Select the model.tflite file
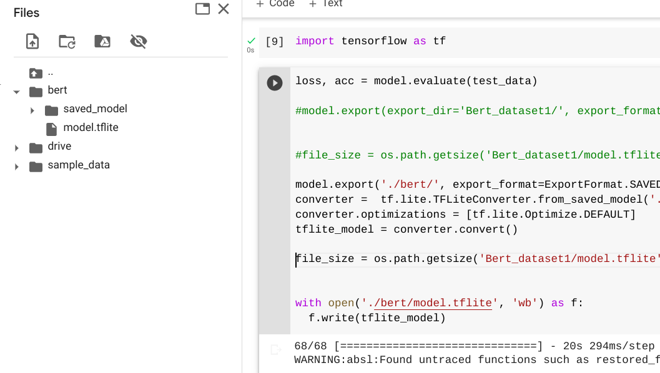Screen dimensions: 660x373 (x=90, y=127)
